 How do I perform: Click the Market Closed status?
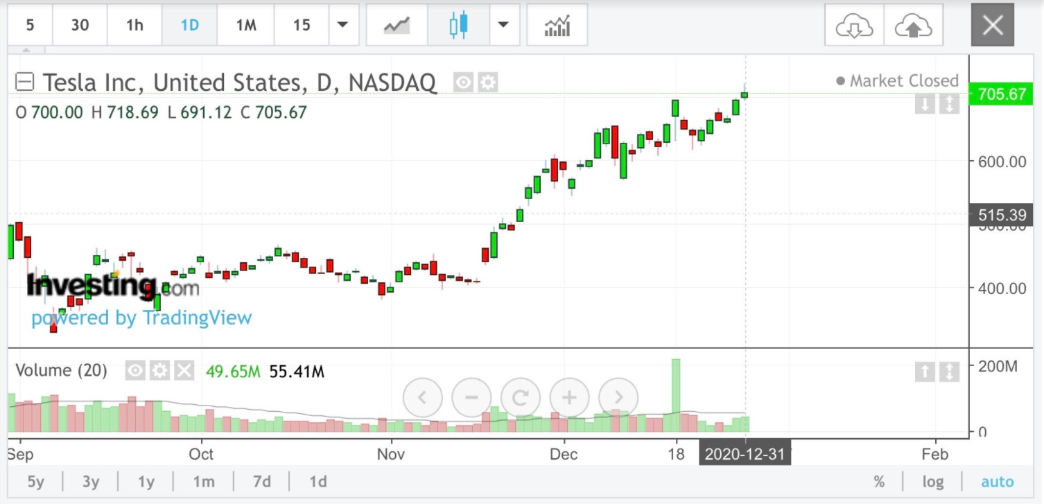[897, 81]
